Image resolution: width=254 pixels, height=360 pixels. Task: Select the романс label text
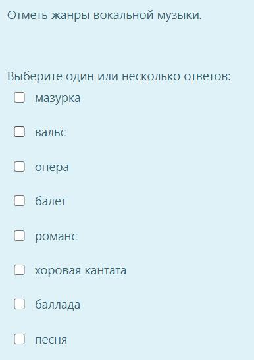pos(56,236)
